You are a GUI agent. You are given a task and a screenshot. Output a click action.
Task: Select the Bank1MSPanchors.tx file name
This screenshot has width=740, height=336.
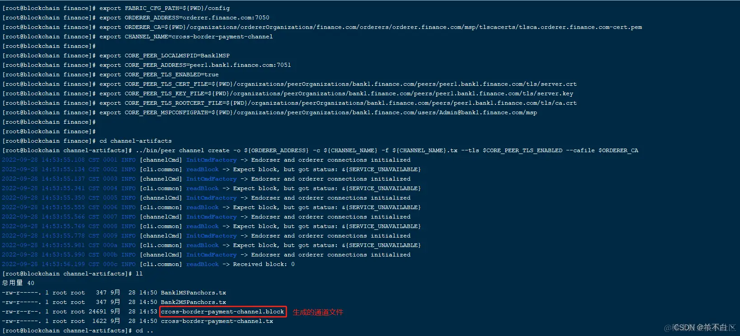point(193,293)
